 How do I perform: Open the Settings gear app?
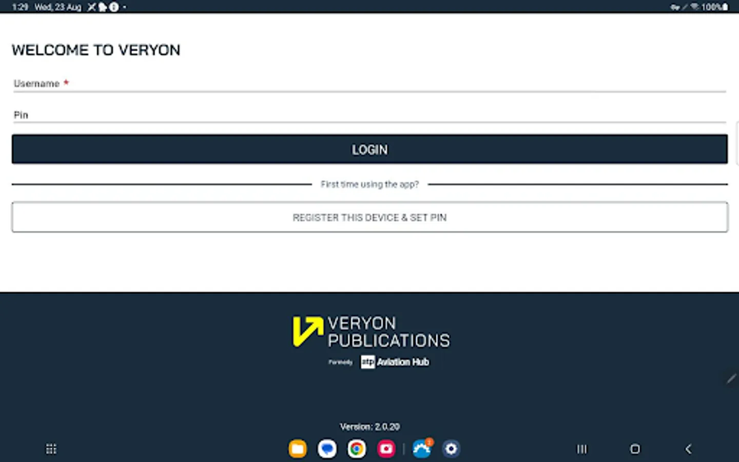tap(451, 449)
